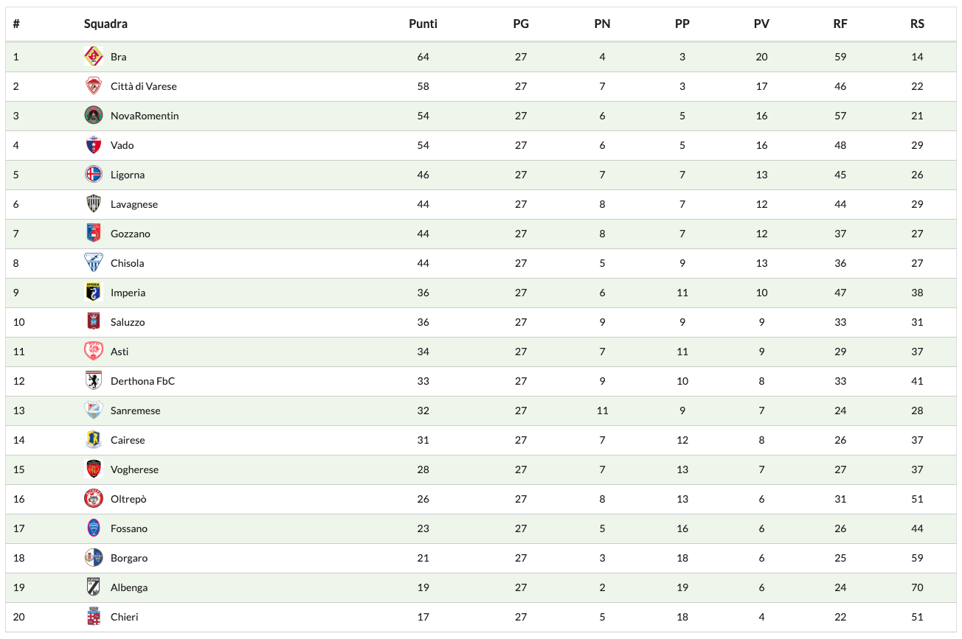Sort by the RF column header
This screenshot has width=962, height=639.
(840, 24)
